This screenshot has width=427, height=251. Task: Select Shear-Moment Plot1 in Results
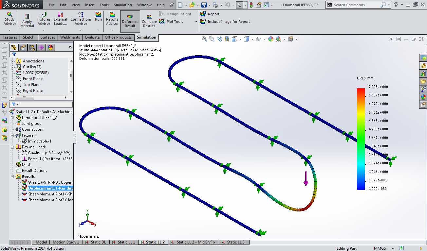[47, 194]
